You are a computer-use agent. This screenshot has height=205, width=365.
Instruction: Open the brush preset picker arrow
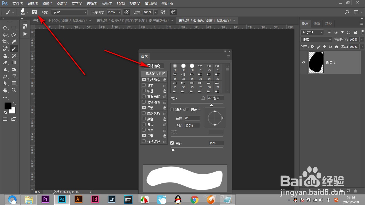28,12
